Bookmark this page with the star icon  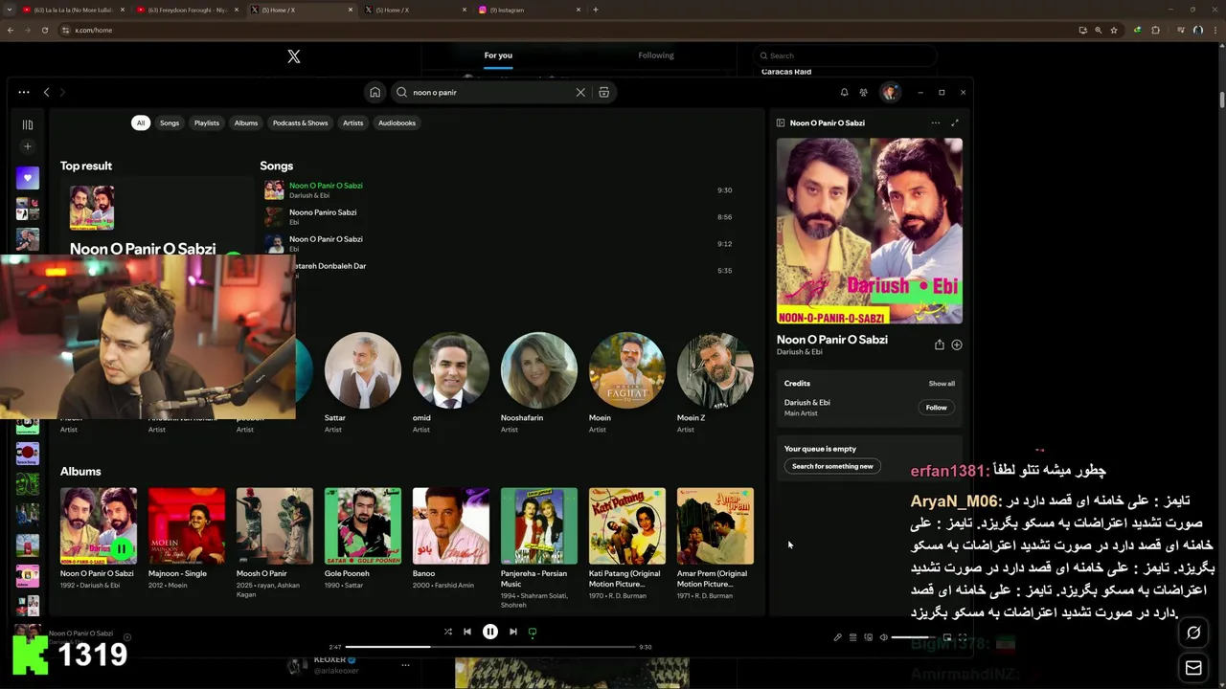(x=1114, y=30)
